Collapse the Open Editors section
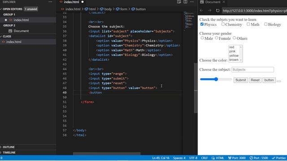This screenshot has width=287, height=161. pyautogui.click(x=12, y=9)
